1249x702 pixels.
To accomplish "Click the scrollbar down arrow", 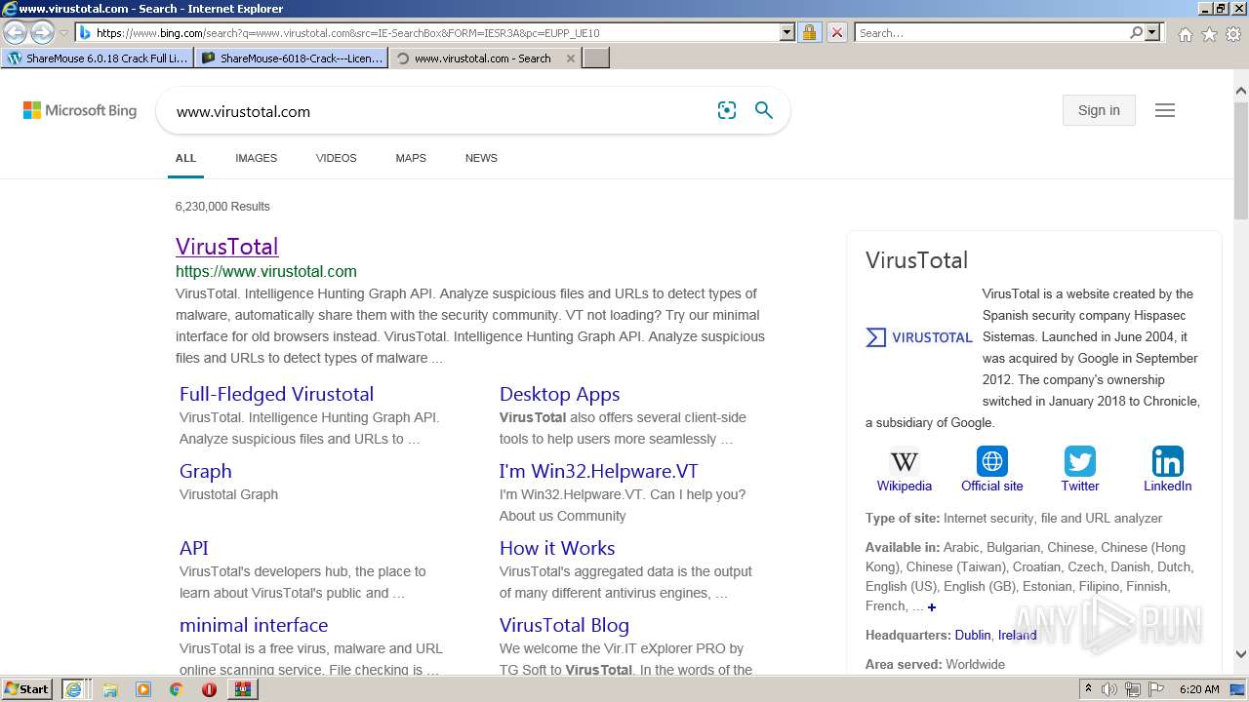I will (1240, 654).
